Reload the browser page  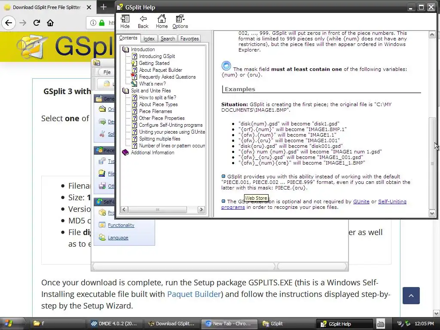click(x=37, y=23)
